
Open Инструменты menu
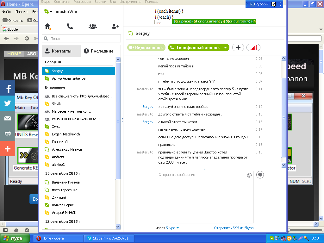(x=130, y=2)
